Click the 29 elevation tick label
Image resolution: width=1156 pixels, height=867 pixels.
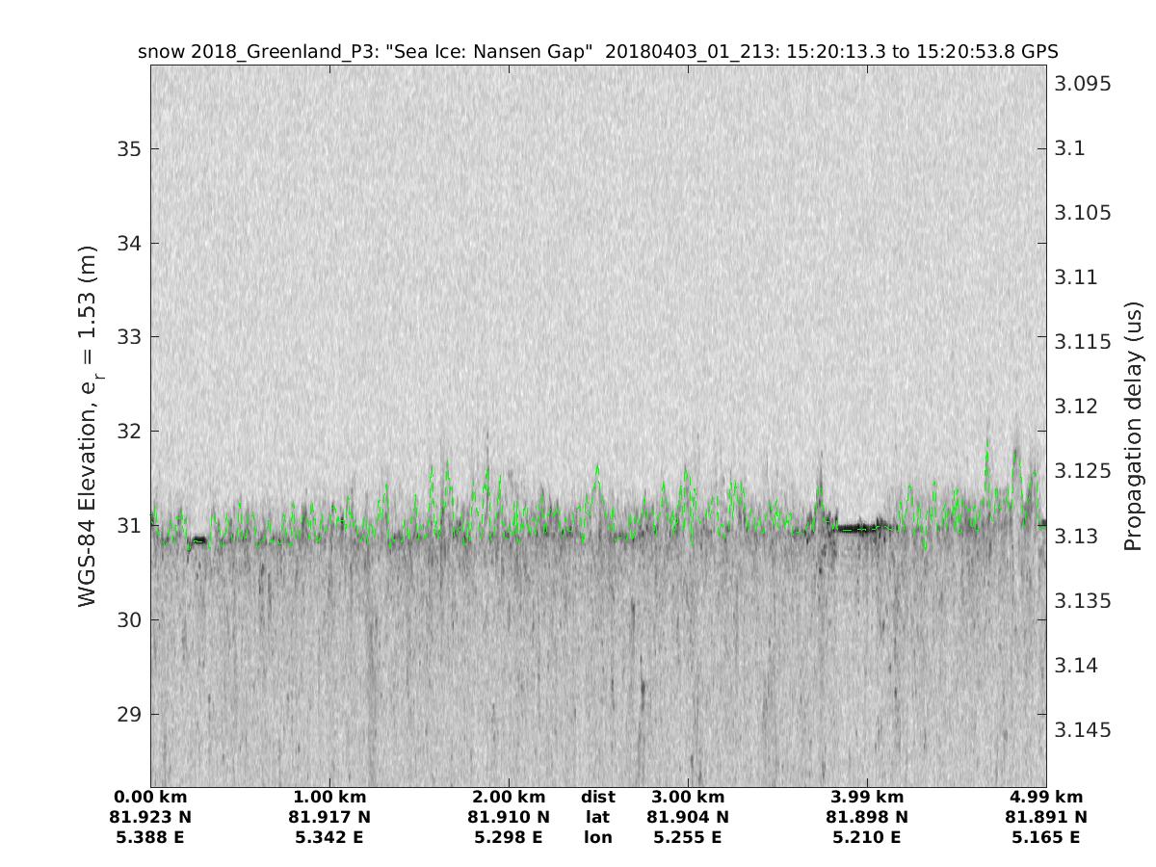(130, 714)
